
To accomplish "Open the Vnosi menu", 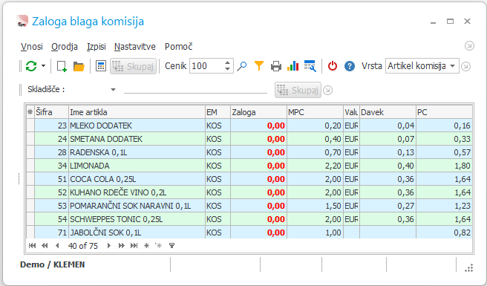I will (x=32, y=47).
